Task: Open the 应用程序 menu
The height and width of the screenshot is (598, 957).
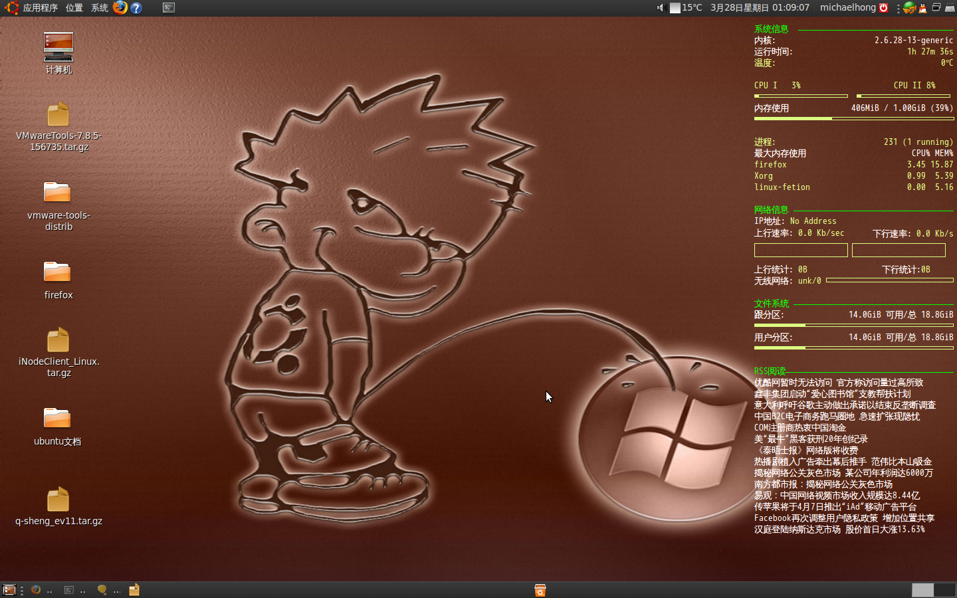Action: tap(41, 8)
